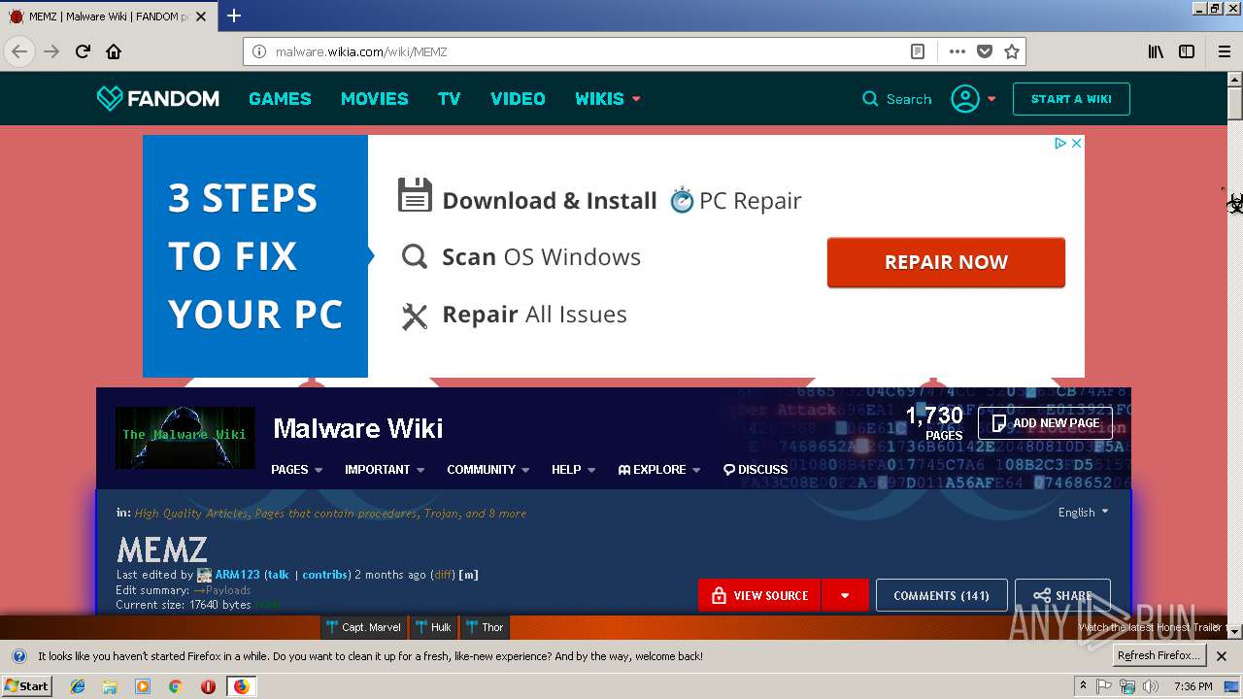Click START A WIKI button

tap(1071, 99)
